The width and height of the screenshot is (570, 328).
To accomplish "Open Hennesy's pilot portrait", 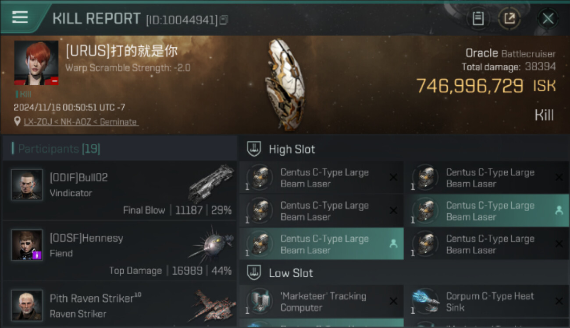I will click(27, 245).
